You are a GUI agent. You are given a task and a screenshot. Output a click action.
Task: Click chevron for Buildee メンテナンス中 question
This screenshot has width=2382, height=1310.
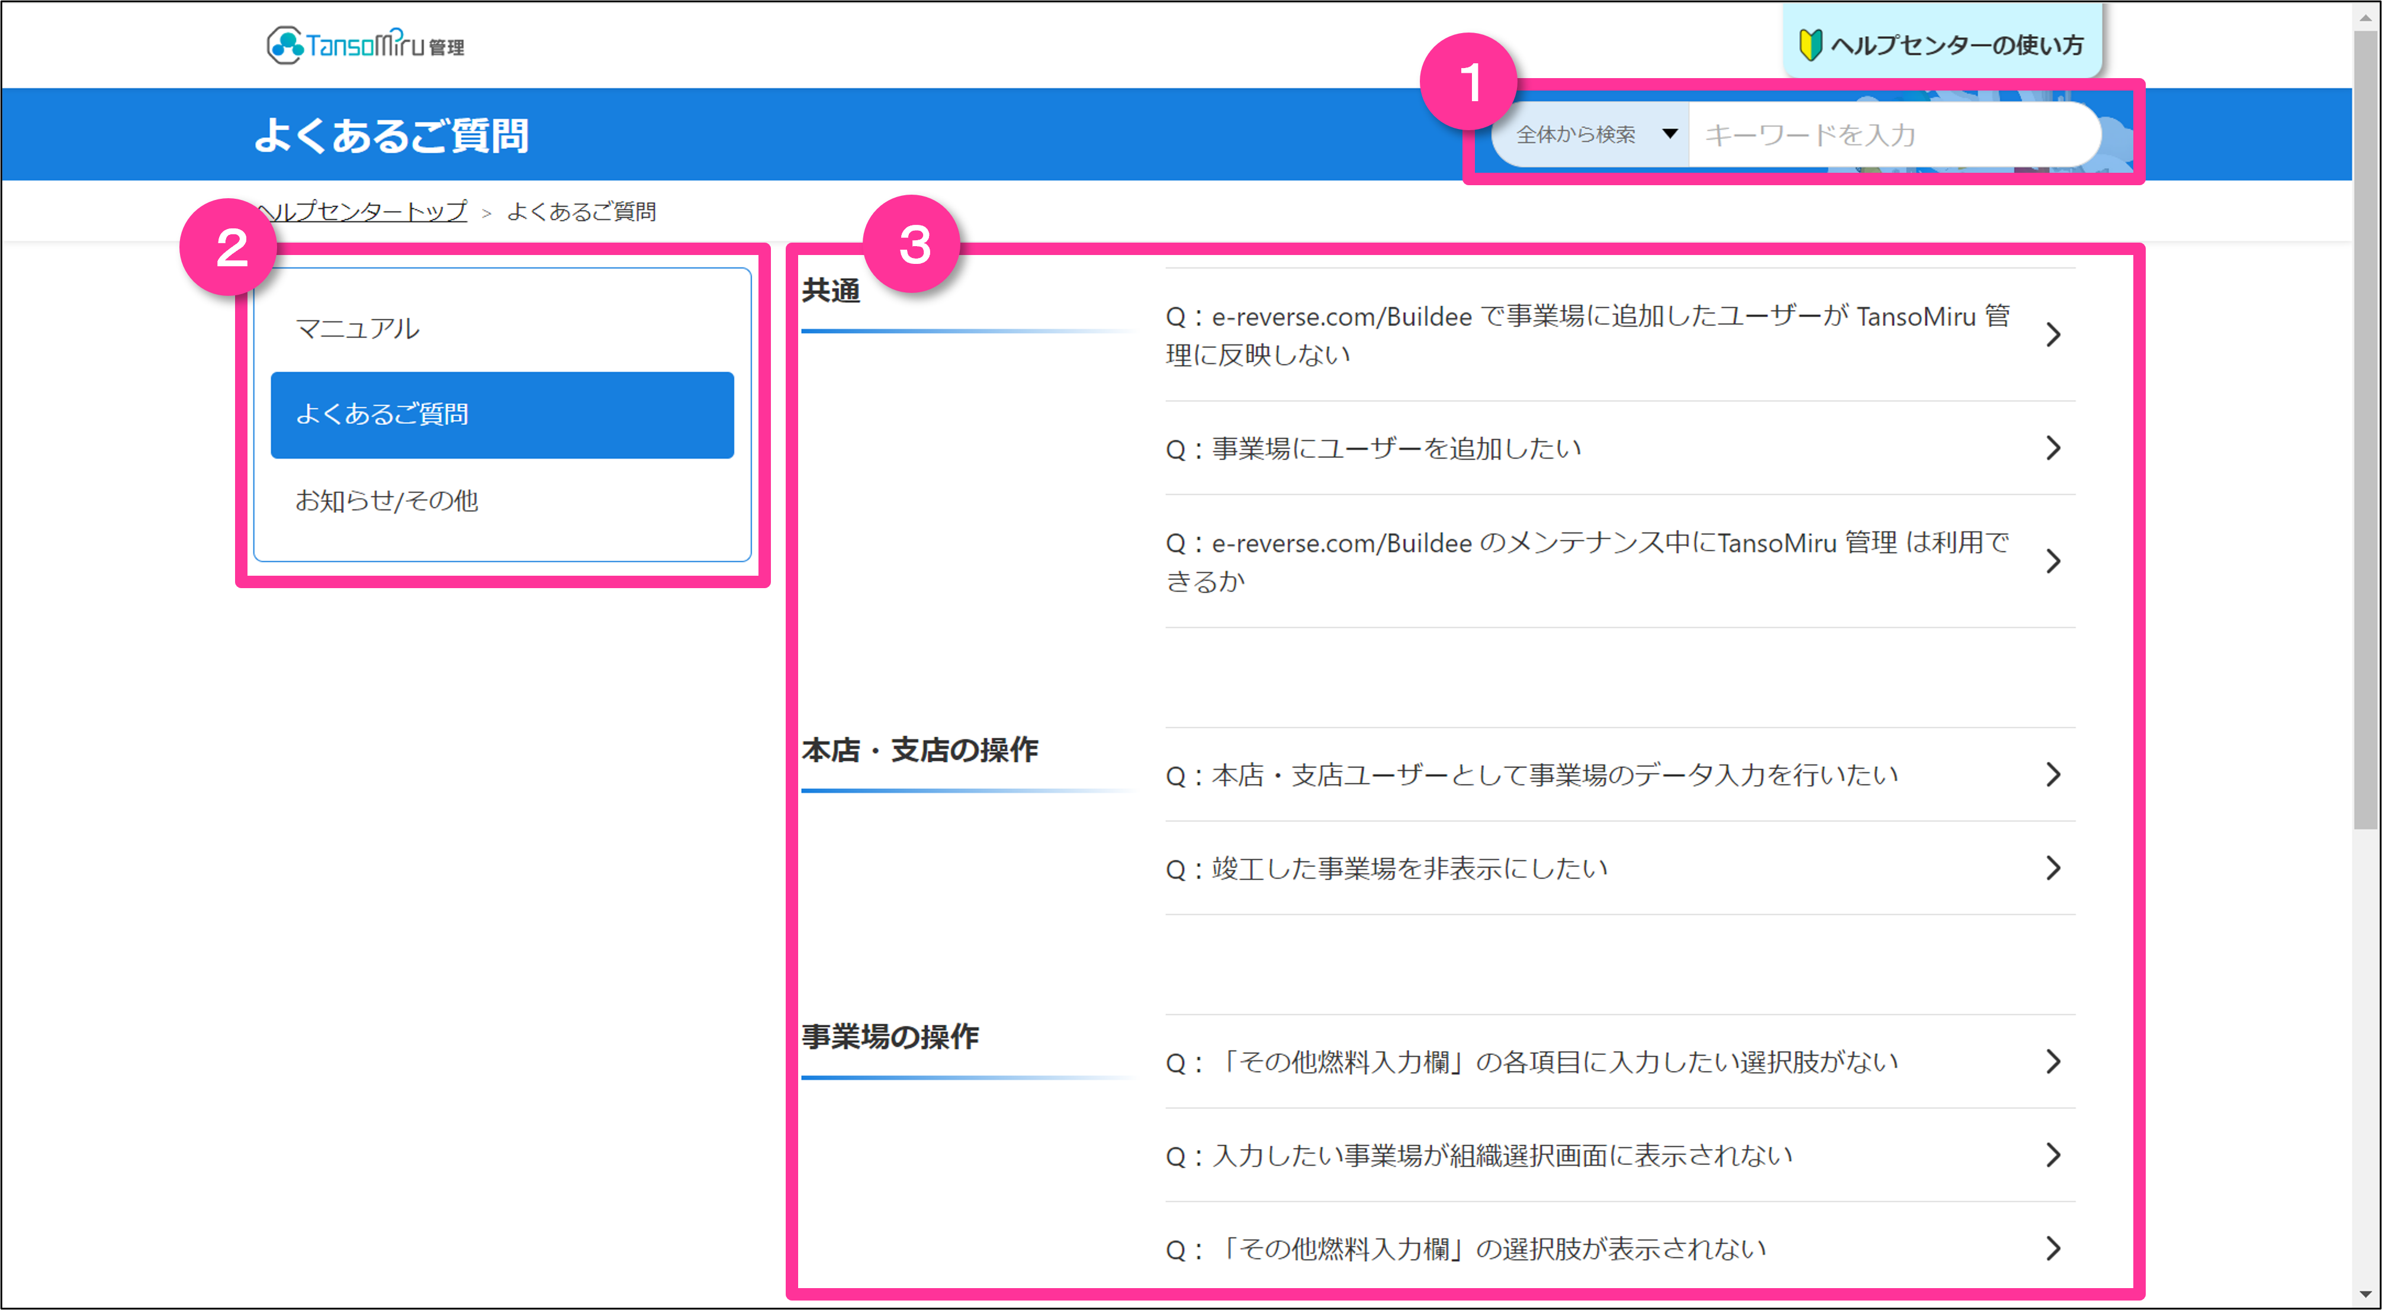[2053, 561]
